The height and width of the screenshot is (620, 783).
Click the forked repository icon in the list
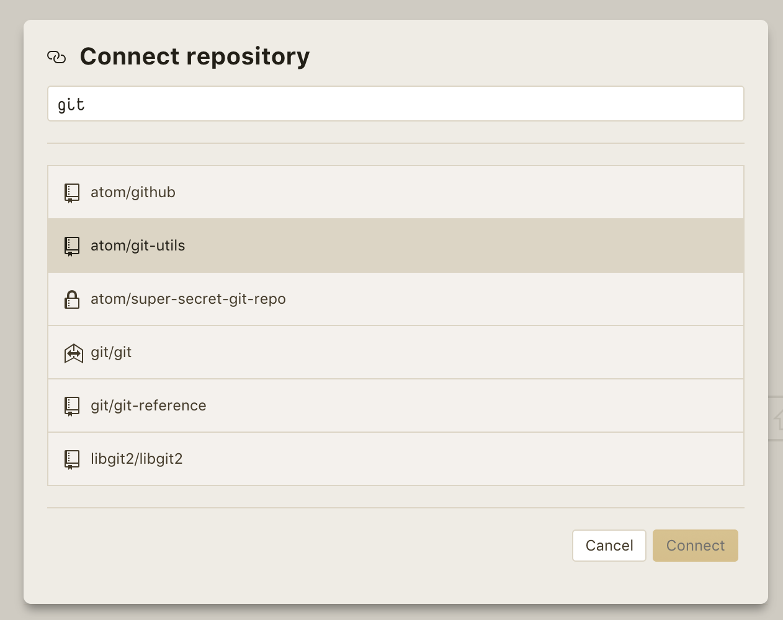coord(73,352)
